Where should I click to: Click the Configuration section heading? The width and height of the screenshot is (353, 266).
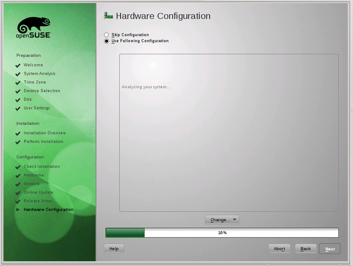(30, 157)
